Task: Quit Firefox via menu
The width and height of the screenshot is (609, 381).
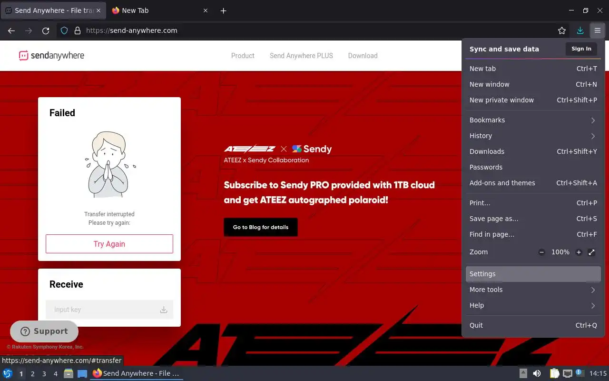Action: (533, 325)
